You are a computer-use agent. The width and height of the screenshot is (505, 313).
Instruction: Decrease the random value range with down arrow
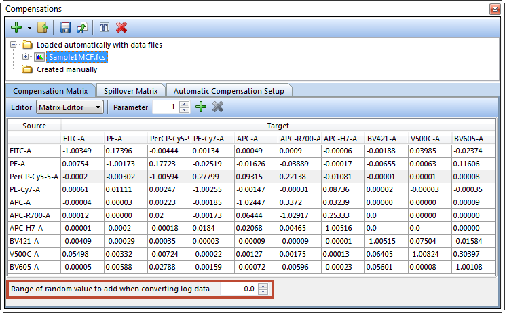pos(263,293)
